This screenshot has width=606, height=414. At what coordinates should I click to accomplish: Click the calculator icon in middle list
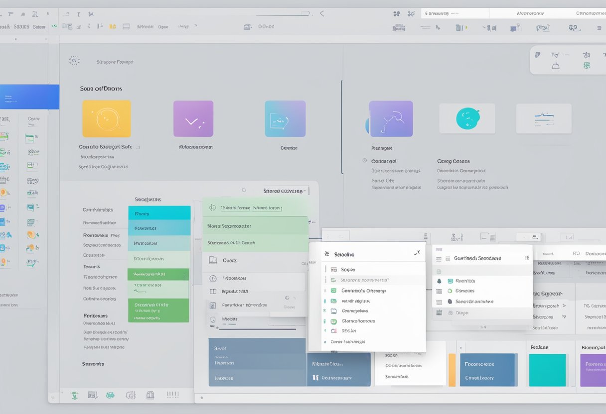(213, 305)
